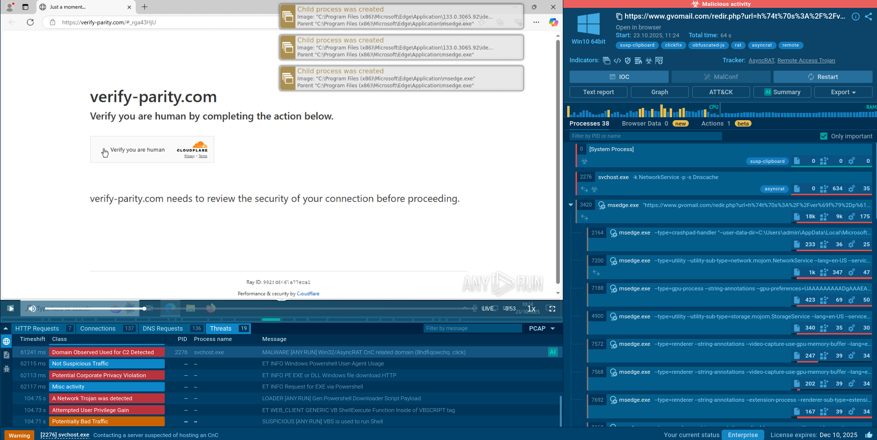877x440 pixels.
Task: Open the AI Summary
Action: 782,92
